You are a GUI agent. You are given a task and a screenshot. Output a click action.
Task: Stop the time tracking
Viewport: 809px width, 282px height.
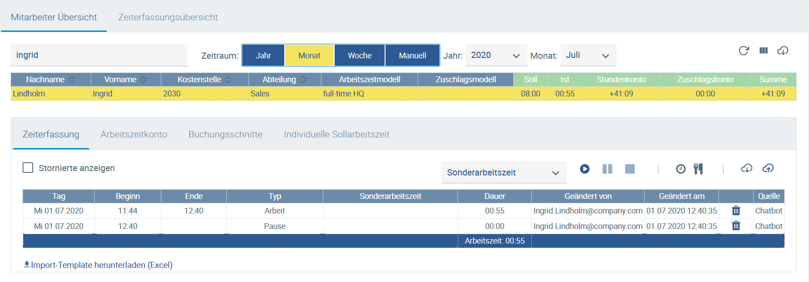click(630, 169)
